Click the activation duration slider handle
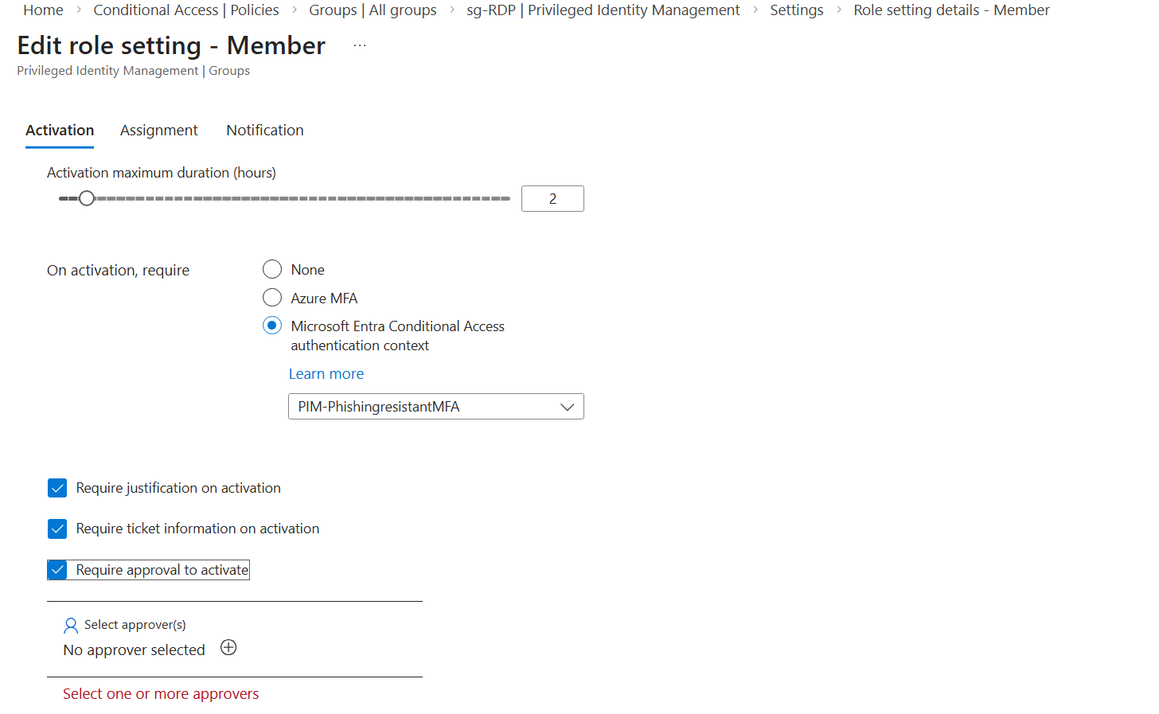The width and height of the screenshot is (1159, 714). tap(87, 198)
